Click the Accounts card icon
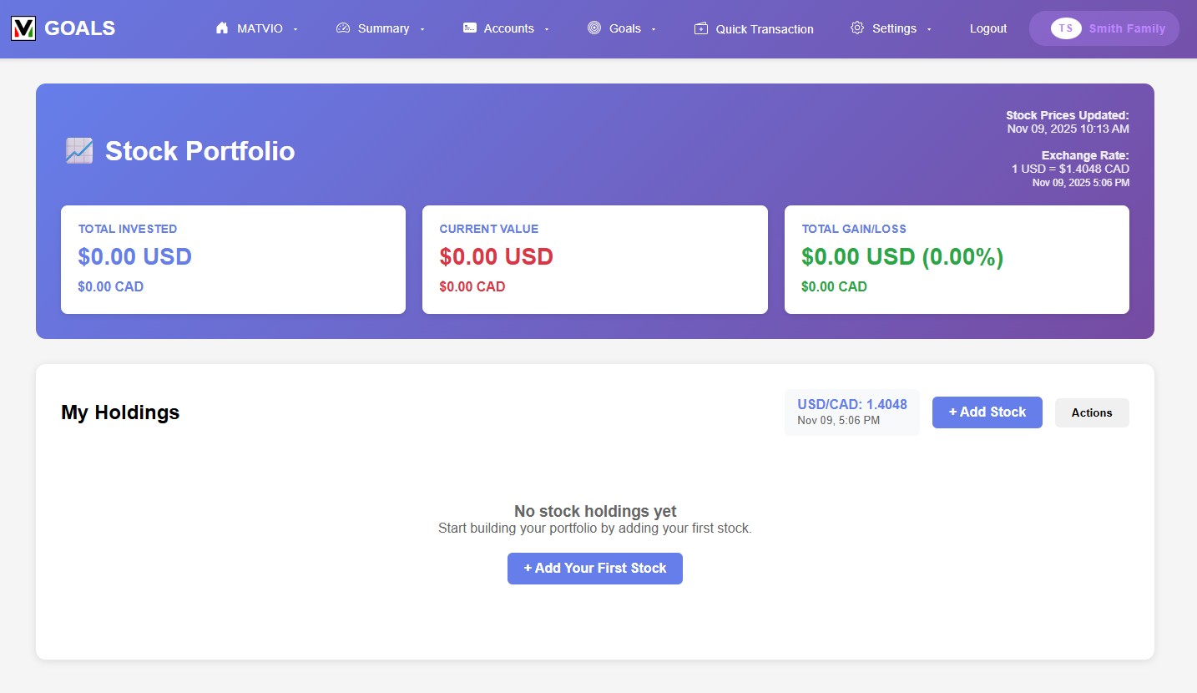The height and width of the screenshot is (693, 1197). pos(470,28)
